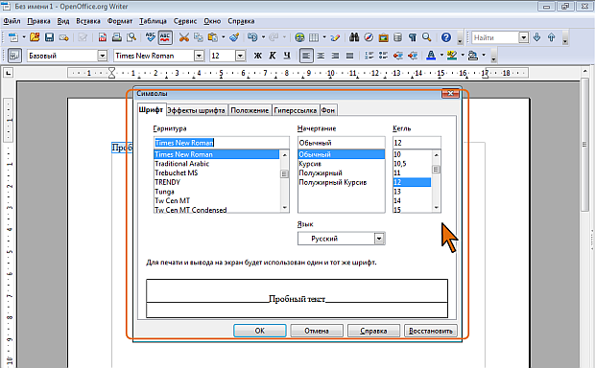Expand the Найти search field dropdown
The image size is (595, 368).
524,37
